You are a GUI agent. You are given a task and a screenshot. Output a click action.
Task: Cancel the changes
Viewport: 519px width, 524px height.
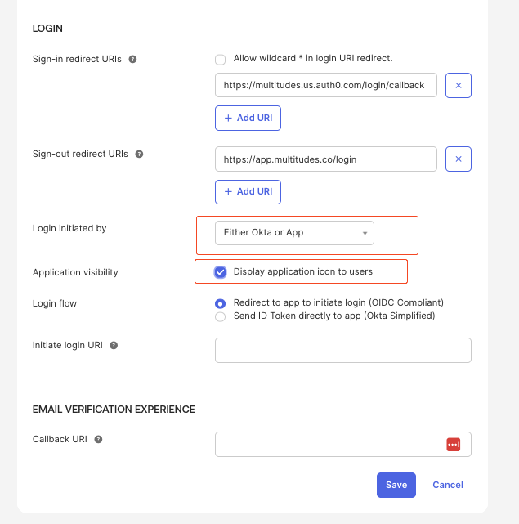pos(448,485)
